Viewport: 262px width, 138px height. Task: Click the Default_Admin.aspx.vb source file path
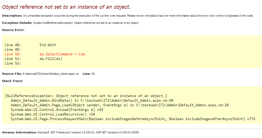(51, 74)
